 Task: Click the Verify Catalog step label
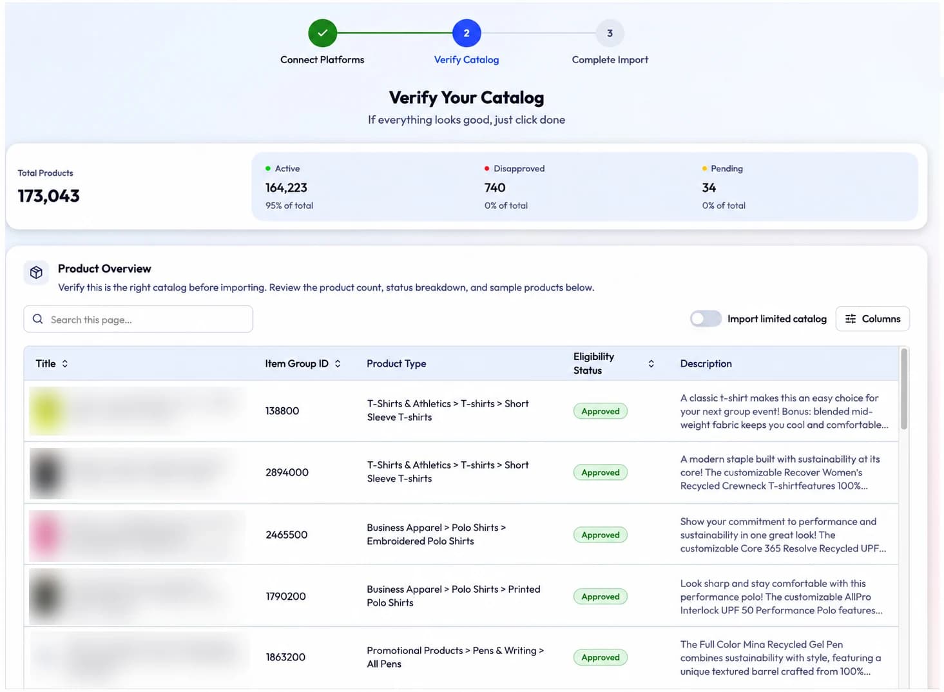[x=467, y=59]
